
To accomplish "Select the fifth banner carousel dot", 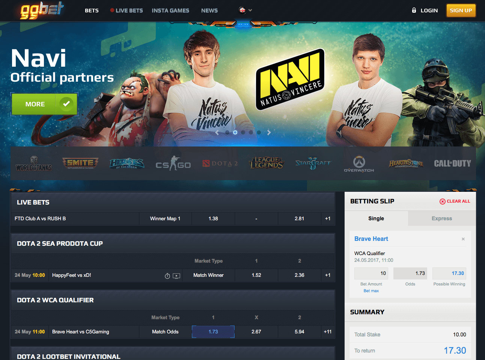I will pos(259,132).
